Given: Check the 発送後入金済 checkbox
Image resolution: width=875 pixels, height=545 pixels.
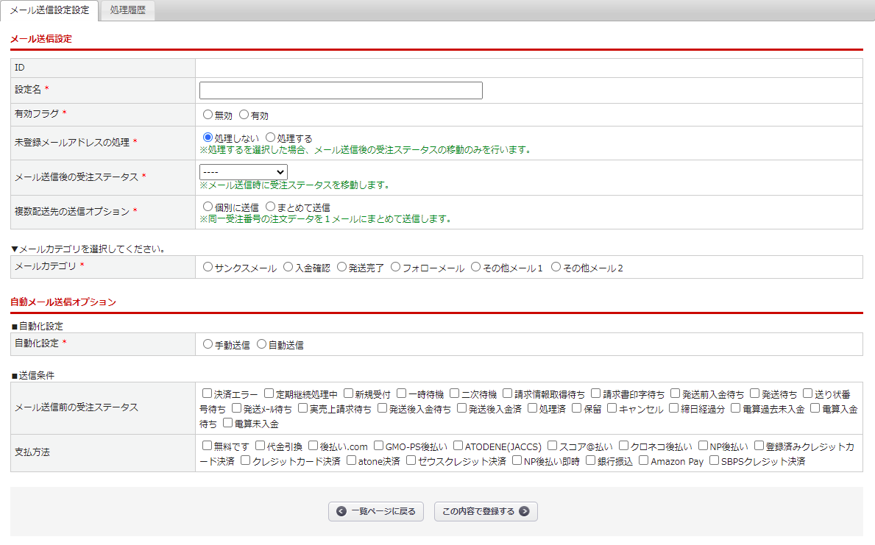Looking at the screenshot, I should point(462,407).
